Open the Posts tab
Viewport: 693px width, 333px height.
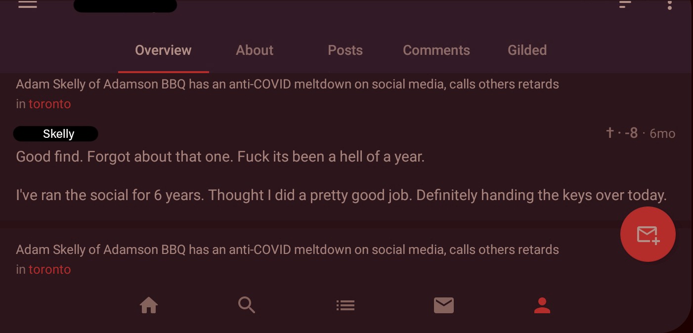click(x=345, y=50)
